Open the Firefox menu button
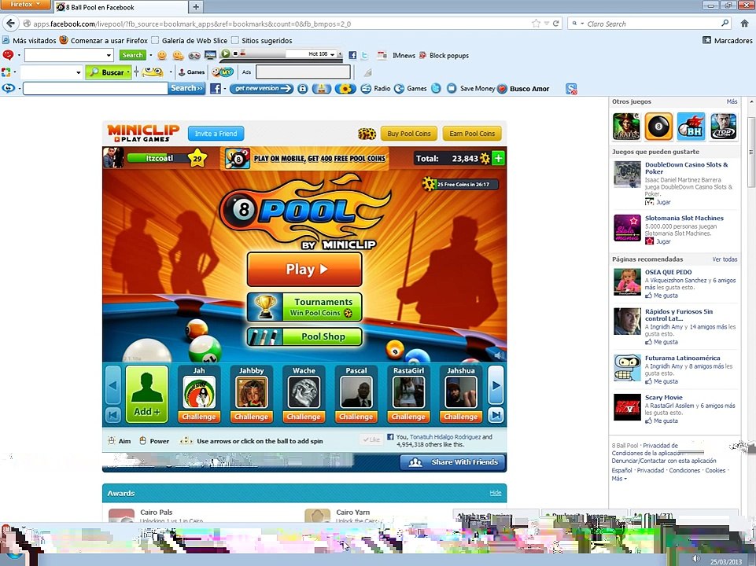This screenshot has width=756, height=566. [25, 5]
